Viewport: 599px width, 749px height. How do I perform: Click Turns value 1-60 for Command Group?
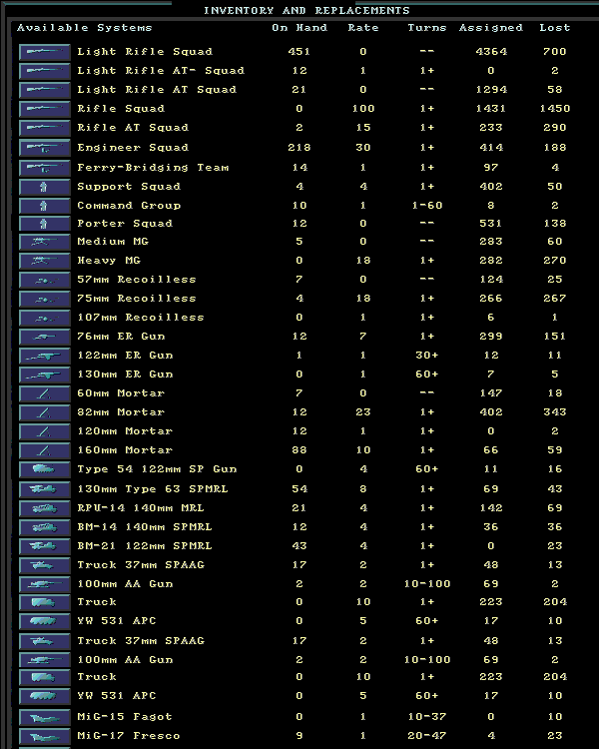pos(427,206)
